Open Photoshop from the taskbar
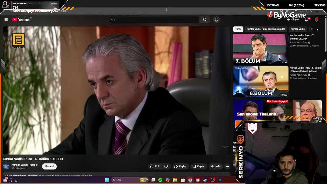The image size is (327, 184). [220, 180]
